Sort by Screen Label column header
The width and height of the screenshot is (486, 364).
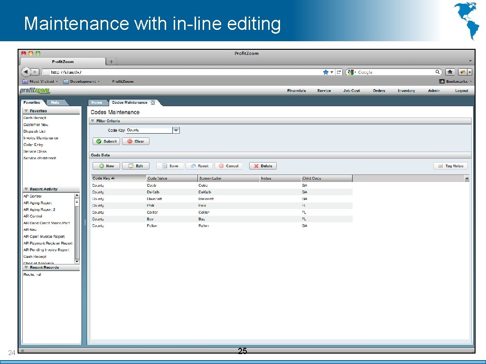coord(229,178)
